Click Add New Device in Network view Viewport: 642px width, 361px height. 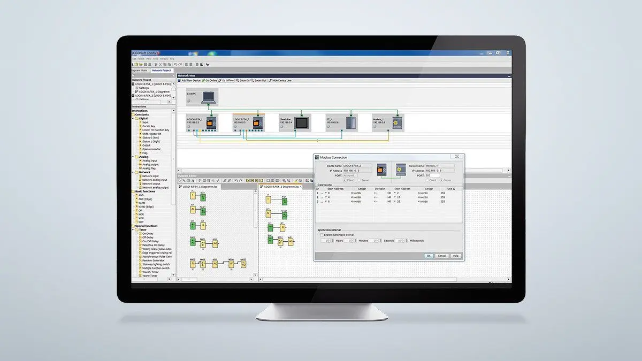pyautogui.click(x=193, y=80)
